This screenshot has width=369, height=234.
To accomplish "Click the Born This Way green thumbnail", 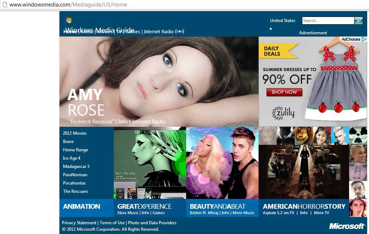I will pos(150,163).
